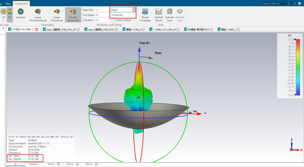
Task: Close the 7.24GHz_L+8.21GHz_R tab
Action: coord(178,29)
